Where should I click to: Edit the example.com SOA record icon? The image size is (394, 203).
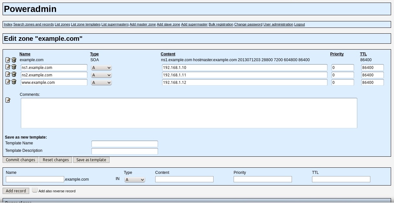8,60
